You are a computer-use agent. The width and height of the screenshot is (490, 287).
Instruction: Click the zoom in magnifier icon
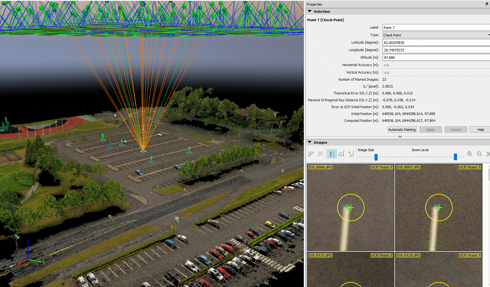point(470,154)
